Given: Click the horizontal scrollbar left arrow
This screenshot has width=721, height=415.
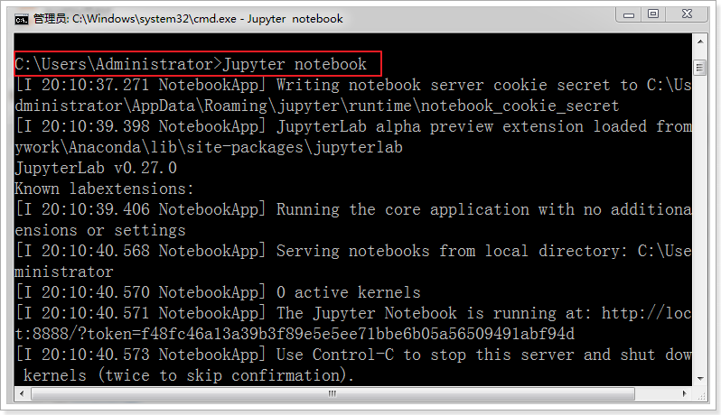Looking at the screenshot, I should pos(22,393).
